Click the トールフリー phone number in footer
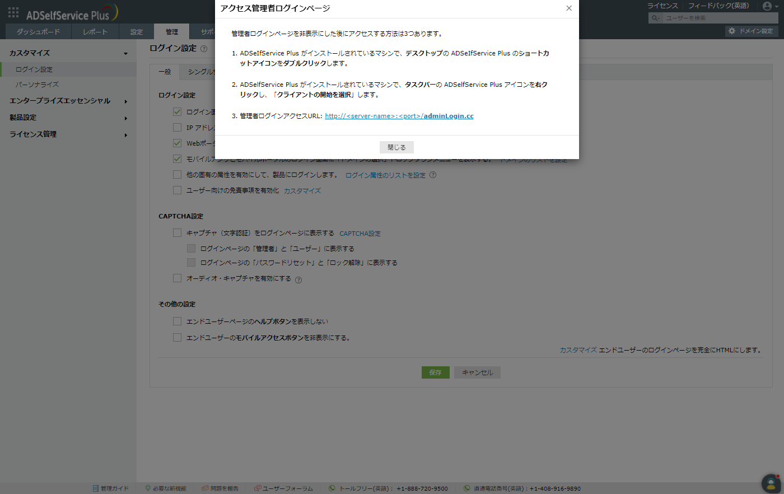 [x=422, y=488]
